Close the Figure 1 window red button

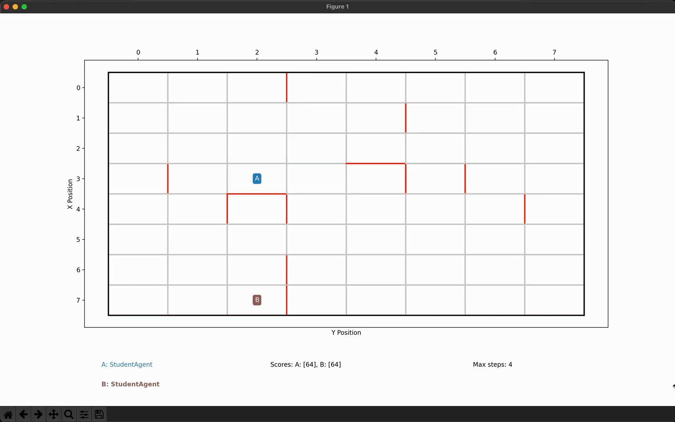6,7
